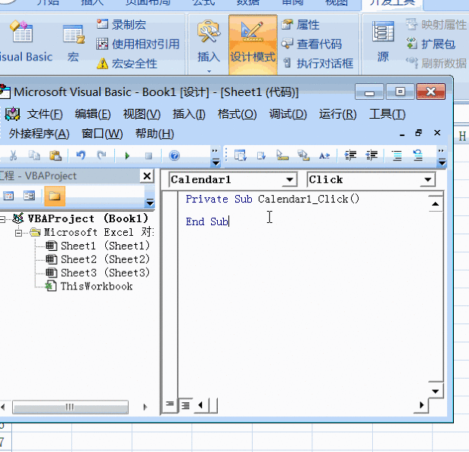This screenshot has width=469, height=452.
Task: Open VBA Help question mark icon
Action: point(175,156)
